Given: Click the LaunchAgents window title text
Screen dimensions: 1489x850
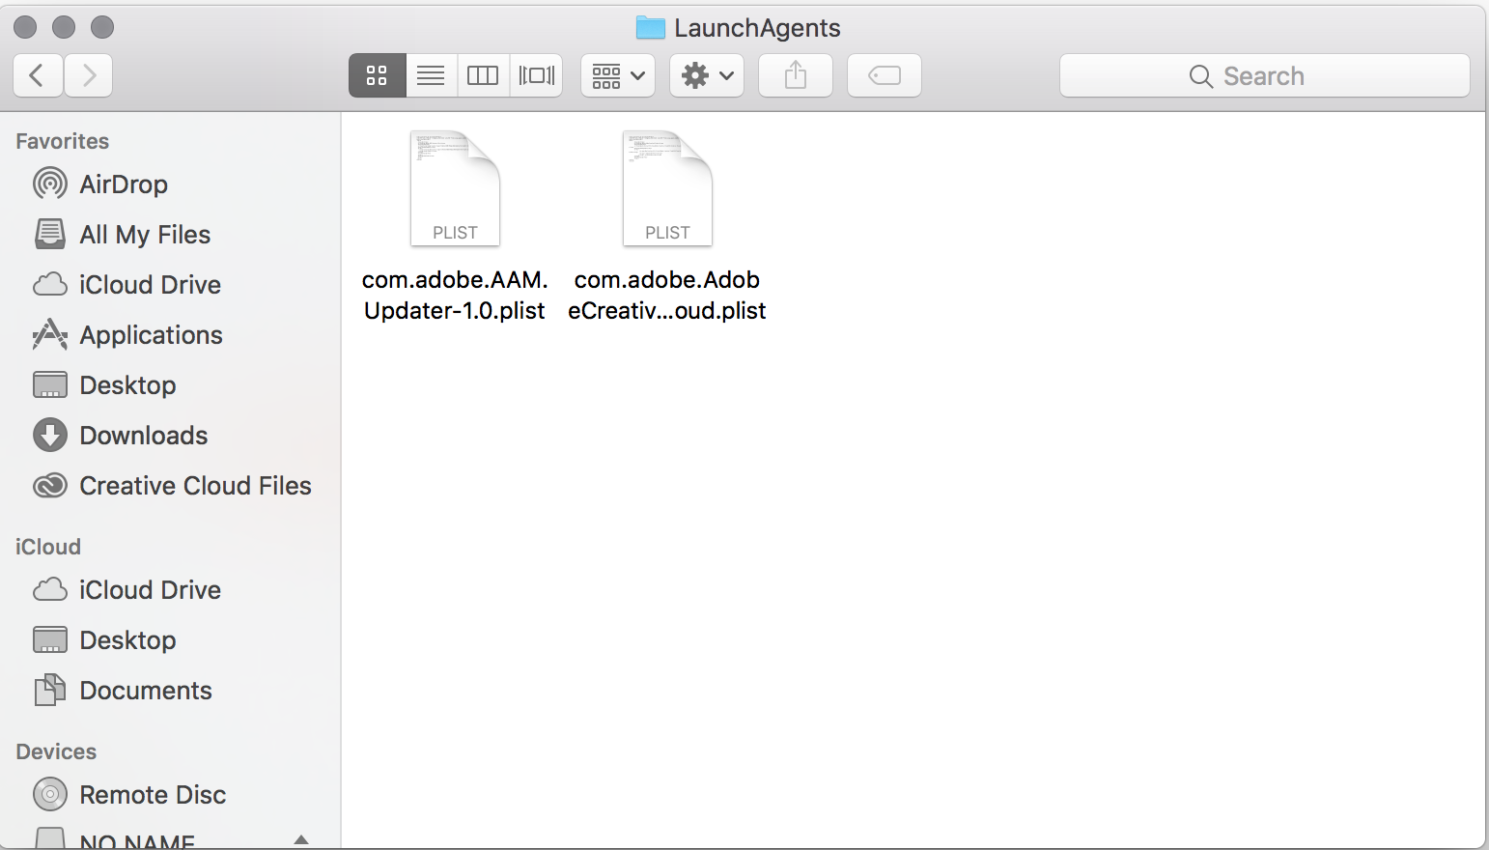Looking at the screenshot, I should (757, 28).
